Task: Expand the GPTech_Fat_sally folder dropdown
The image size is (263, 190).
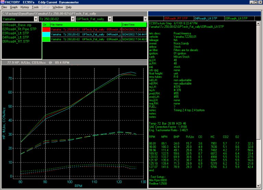Action: (x=109, y=18)
